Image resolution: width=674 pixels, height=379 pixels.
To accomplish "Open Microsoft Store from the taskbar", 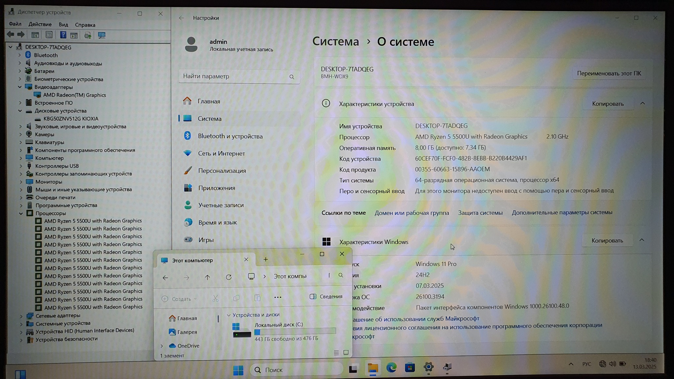I will (x=410, y=368).
